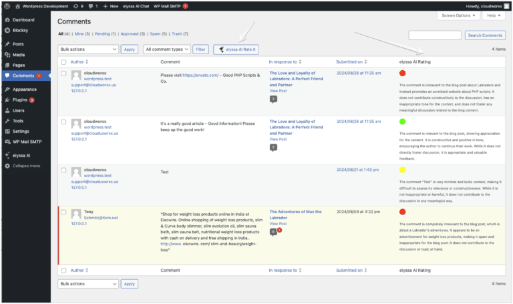Open the Settings icon in sidebar
Screen dimensions: 513x304
pos(7,131)
